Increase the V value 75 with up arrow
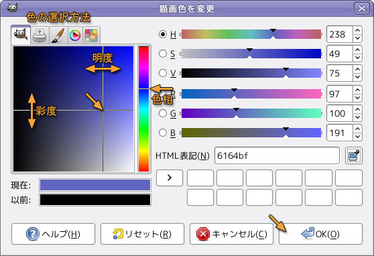374x256 pixels. click(x=357, y=69)
